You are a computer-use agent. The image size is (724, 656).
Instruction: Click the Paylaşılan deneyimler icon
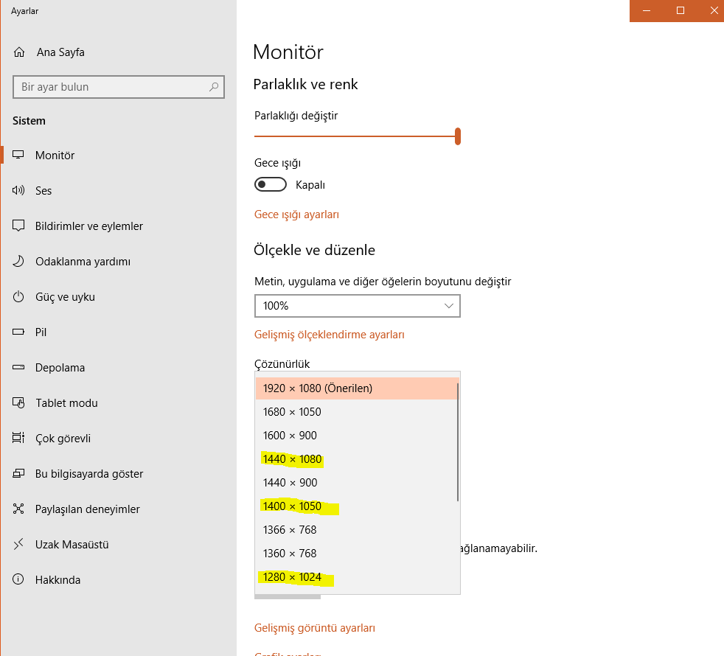(x=18, y=509)
